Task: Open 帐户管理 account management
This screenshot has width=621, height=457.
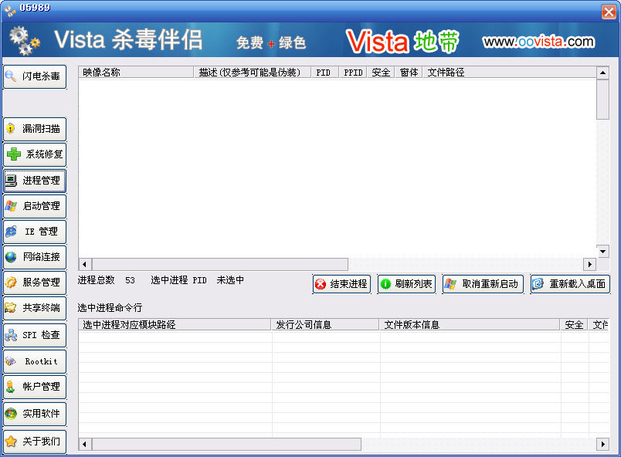Action: (35, 387)
